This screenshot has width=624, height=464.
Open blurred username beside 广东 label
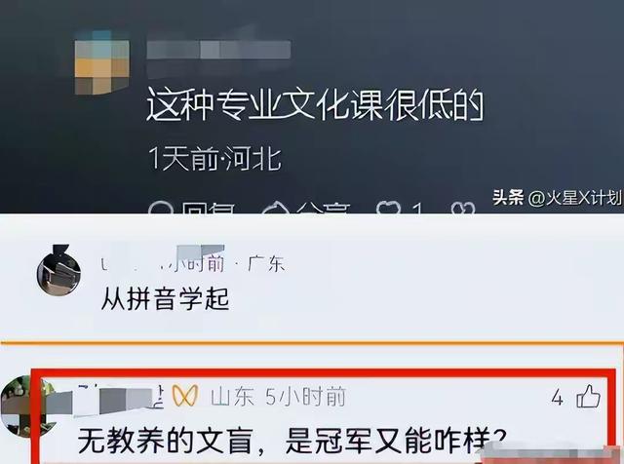[163, 259]
